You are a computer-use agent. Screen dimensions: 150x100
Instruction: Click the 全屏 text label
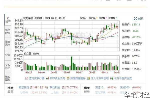[140, 19]
